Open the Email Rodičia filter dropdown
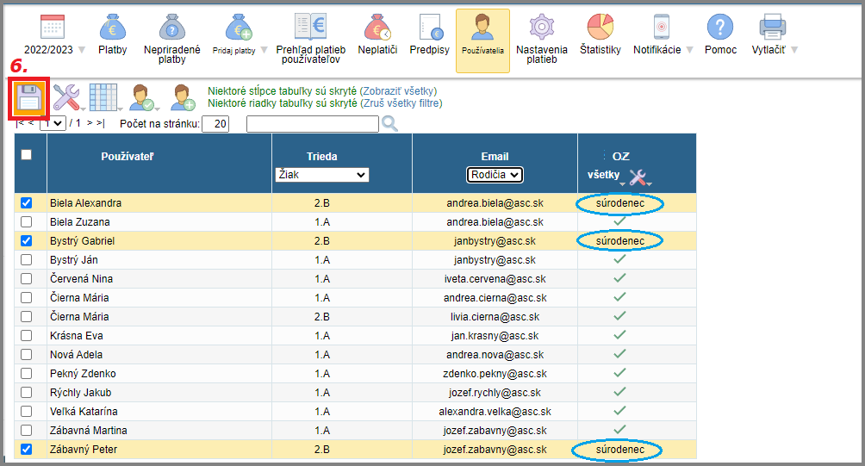The image size is (865, 466). pyautogui.click(x=495, y=175)
